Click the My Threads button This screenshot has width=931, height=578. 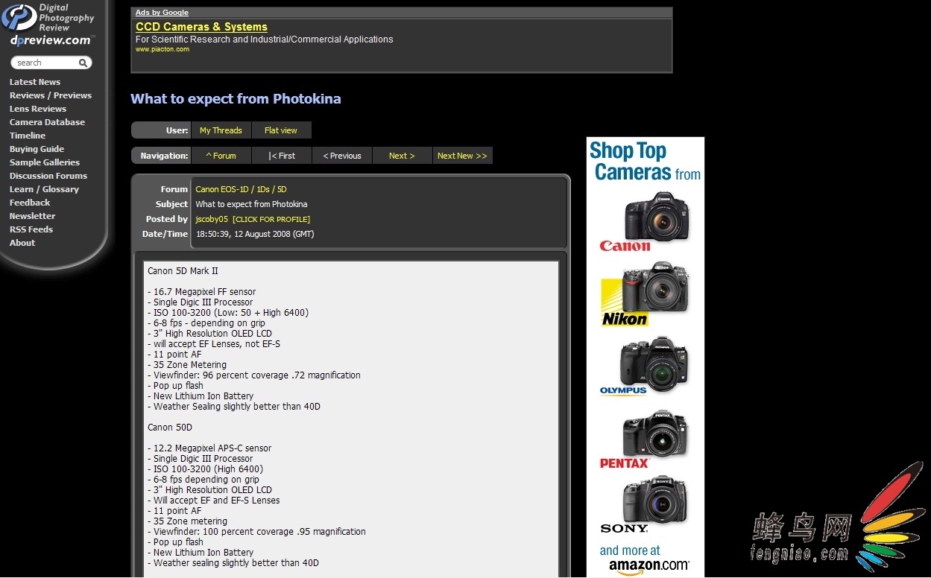coord(221,130)
